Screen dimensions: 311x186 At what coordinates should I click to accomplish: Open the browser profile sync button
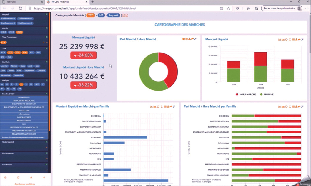282,8
